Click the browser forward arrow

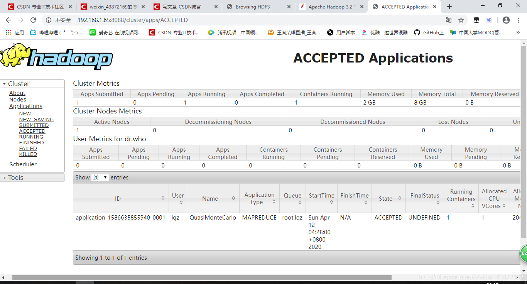coord(21,20)
